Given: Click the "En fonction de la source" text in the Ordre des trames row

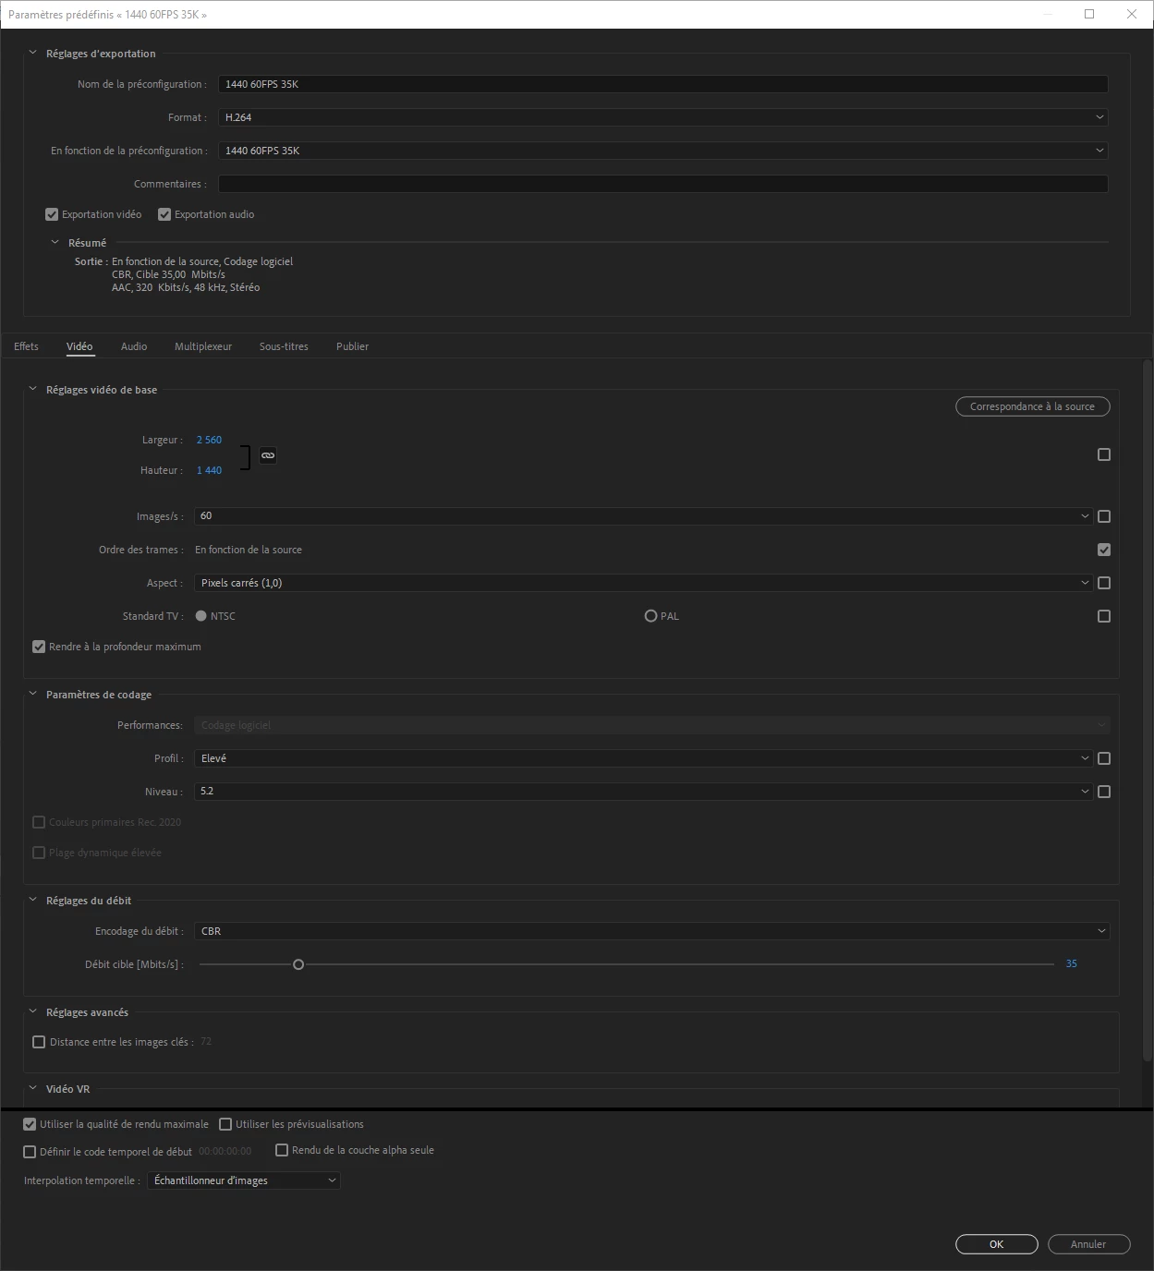Looking at the screenshot, I should (x=249, y=550).
